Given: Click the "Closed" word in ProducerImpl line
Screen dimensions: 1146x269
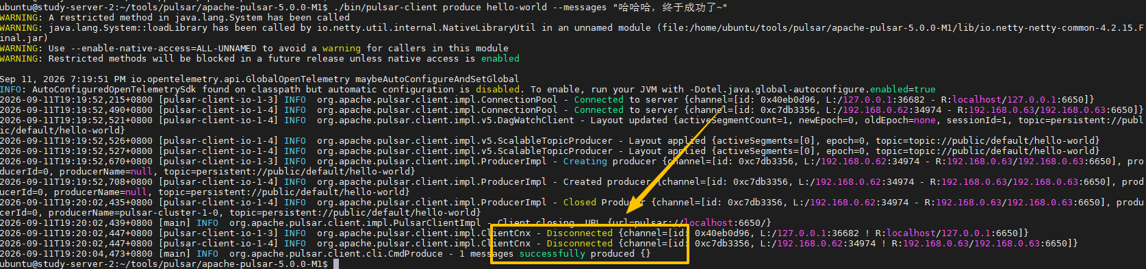Looking at the screenshot, I should (579, 202).
